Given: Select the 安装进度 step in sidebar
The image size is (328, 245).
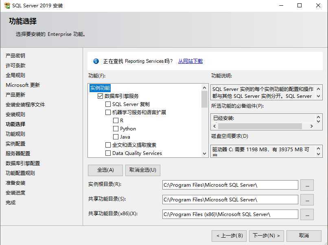Looking at the screenshot, I should [15, 193].
